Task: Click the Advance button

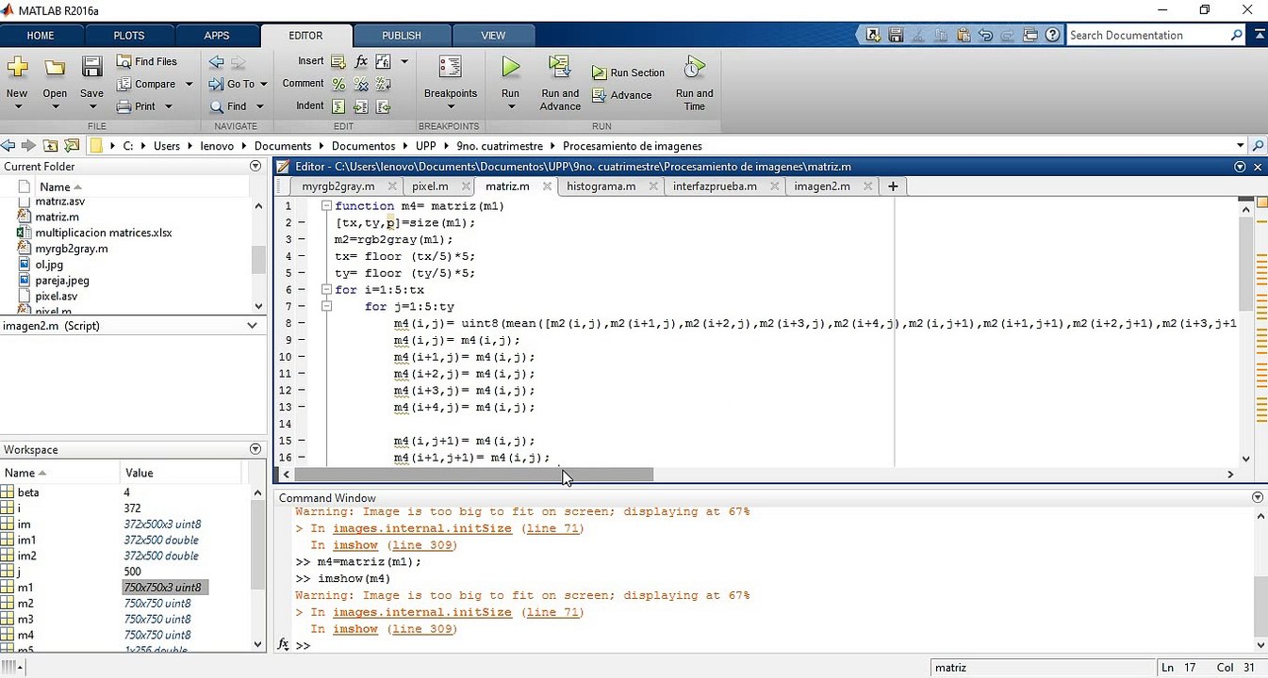Action: [x=621, y=95]
